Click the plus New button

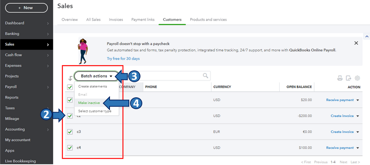click(26, 7)
